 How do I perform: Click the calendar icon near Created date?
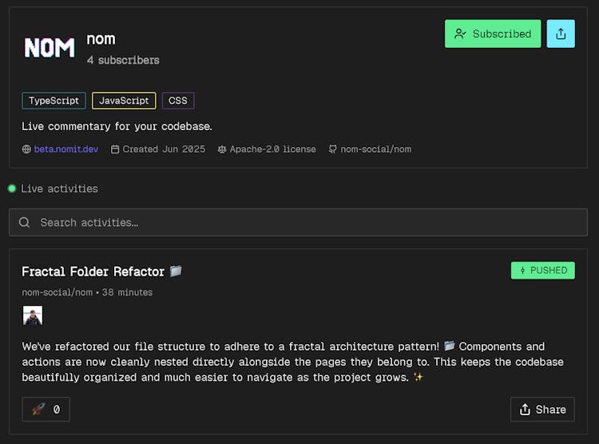tap(115, 149)
